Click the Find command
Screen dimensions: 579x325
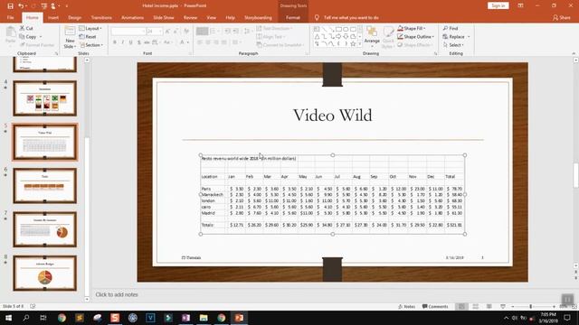451,28
